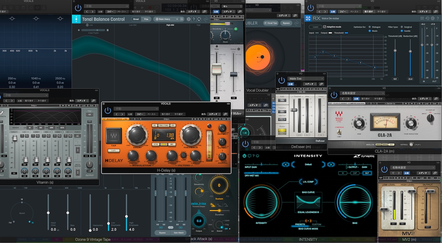Viewport: 442px width, 243px height.
Task: Open H-Delay preset dropdown
Action: click(x=136, y=109)
